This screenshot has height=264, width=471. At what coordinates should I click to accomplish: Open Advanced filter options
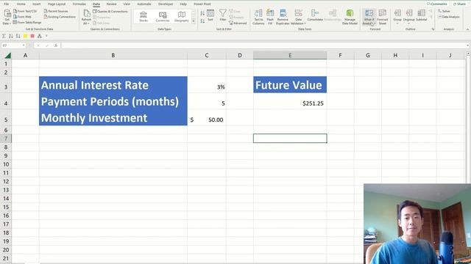tap(238, 23)
